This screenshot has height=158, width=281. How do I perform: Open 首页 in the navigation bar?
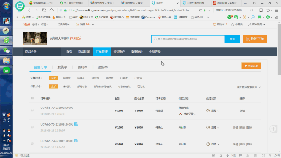[69, 52]
